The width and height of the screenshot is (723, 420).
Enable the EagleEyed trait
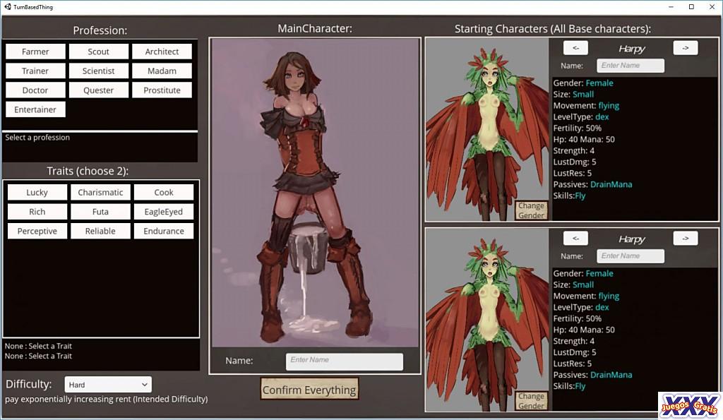(163, 212)
